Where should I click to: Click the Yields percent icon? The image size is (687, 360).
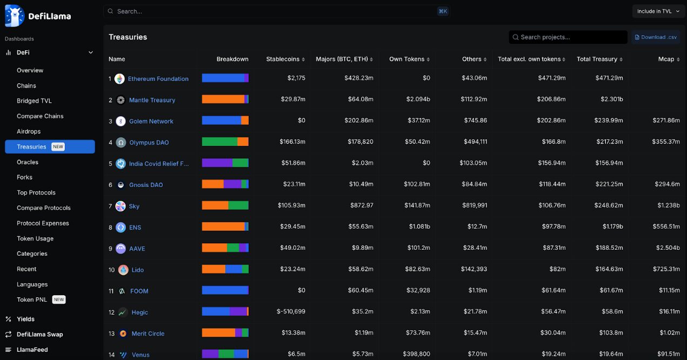(x=9, y=319)
